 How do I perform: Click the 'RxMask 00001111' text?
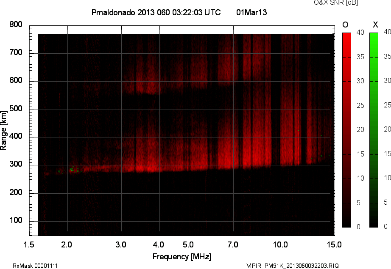coord(35,266)
